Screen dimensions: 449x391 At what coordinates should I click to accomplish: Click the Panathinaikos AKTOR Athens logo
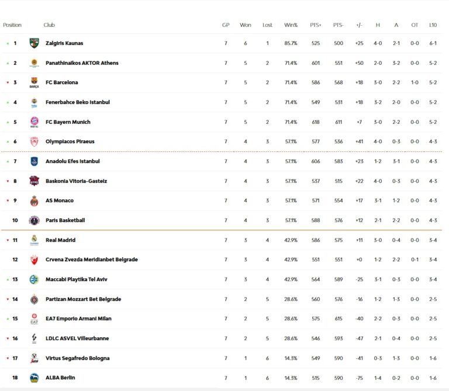pyautogui.click(x=34, y=63)
